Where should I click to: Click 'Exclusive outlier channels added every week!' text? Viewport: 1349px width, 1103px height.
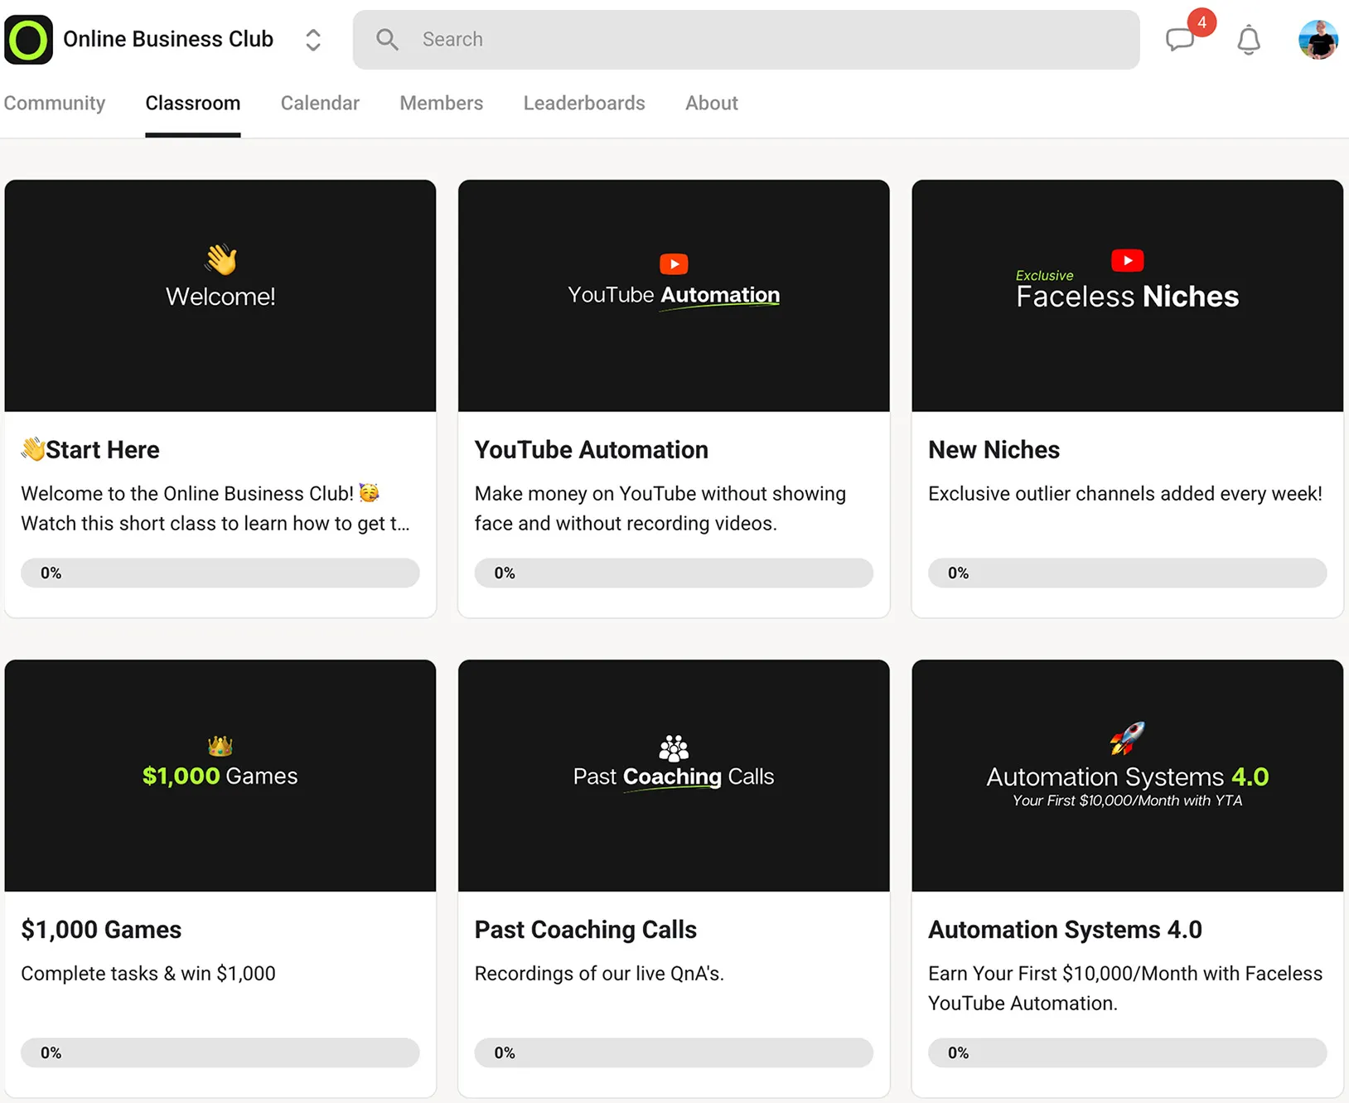1125,494
